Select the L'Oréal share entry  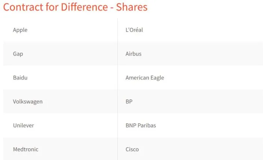point(134,30)
